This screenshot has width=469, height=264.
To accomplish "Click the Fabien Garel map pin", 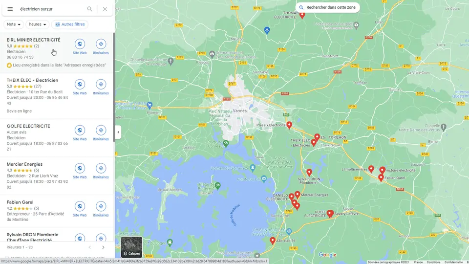I will (x=381, y=178).
